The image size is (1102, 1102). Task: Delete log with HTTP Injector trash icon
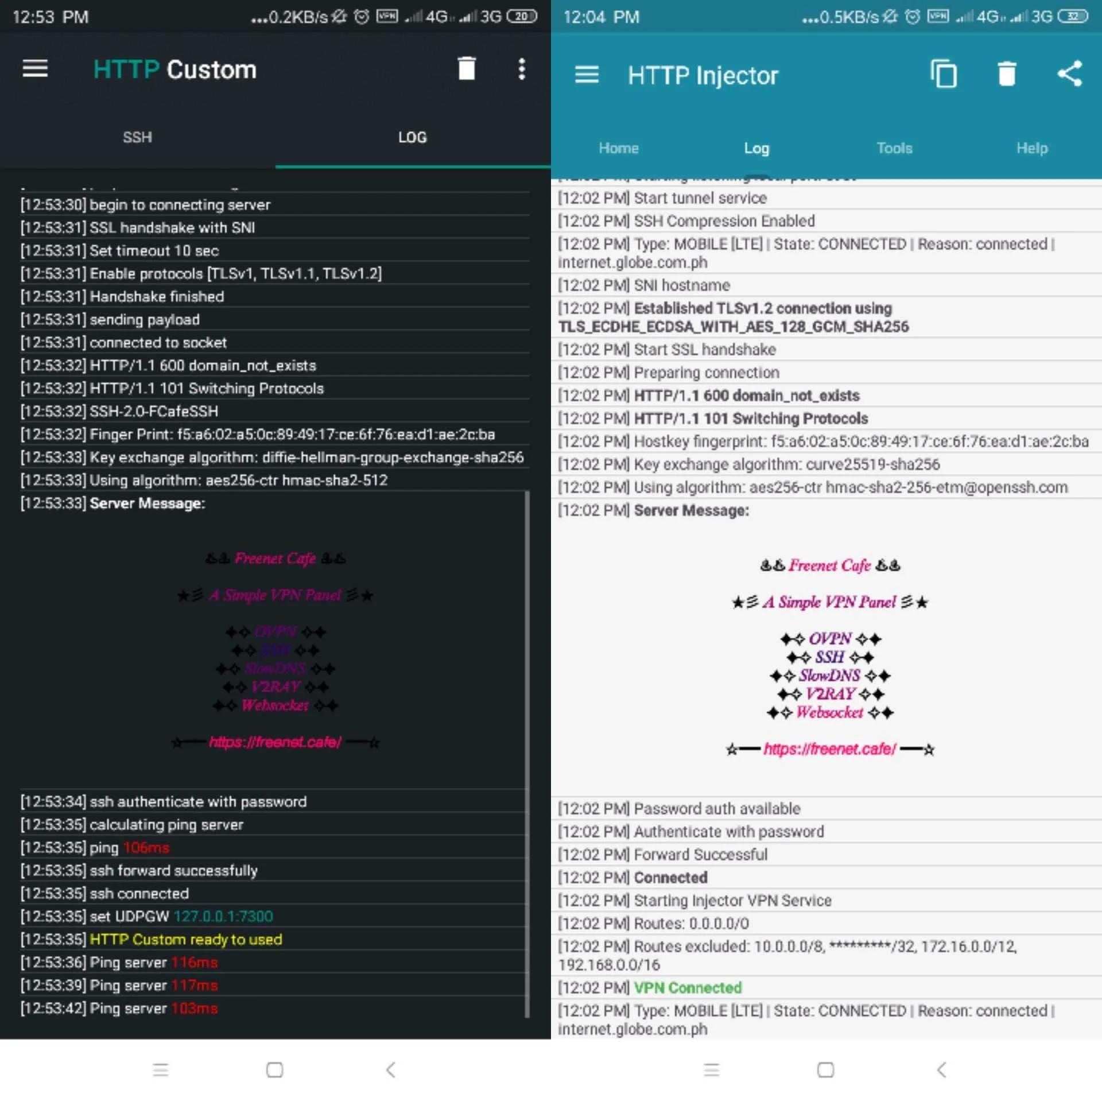pyautogui.click(x=1007, y=74)
